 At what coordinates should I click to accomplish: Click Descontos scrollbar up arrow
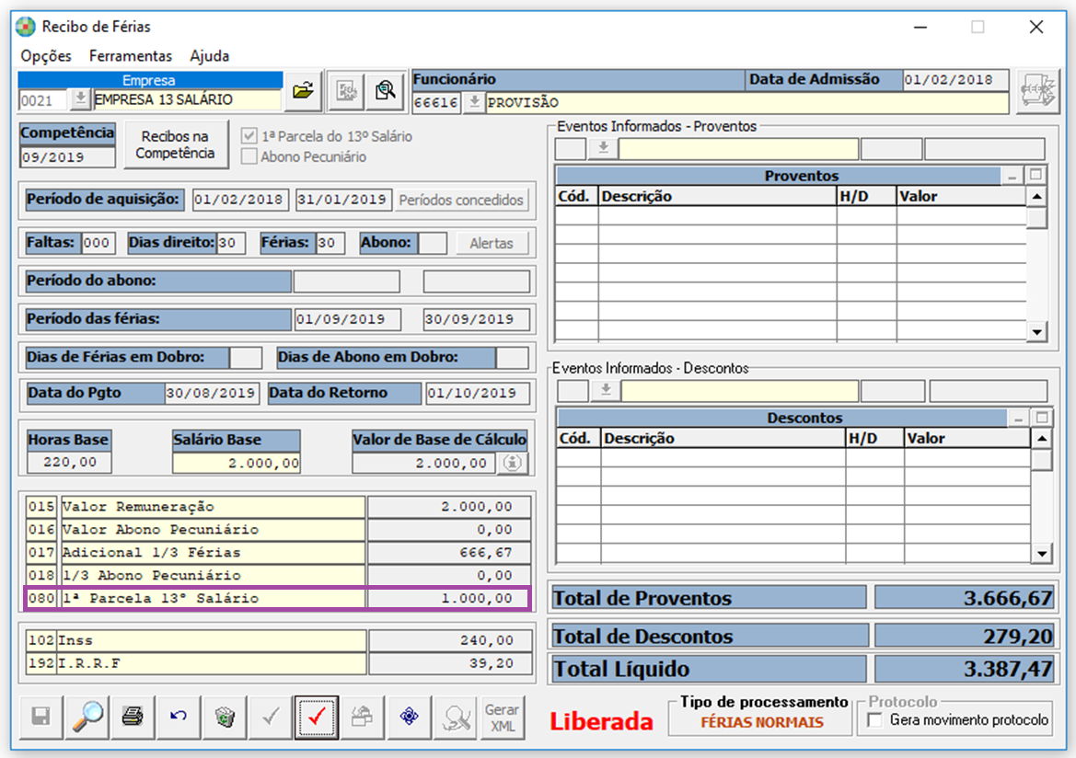tap(1042, 439)
